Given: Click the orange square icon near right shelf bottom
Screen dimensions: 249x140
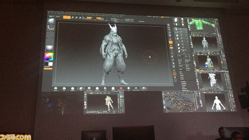Looking at the screenshot, I should 175,74.
